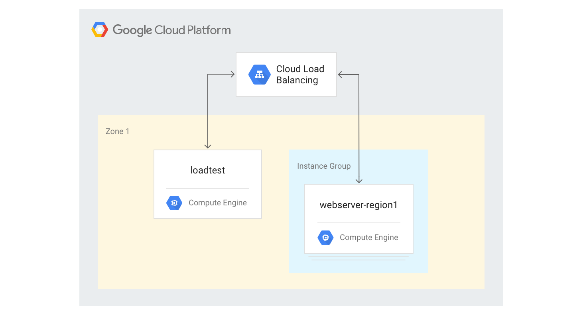
Task: Click the network symbol inside Cloud Load Balancing icon
Action: (260, 75)
